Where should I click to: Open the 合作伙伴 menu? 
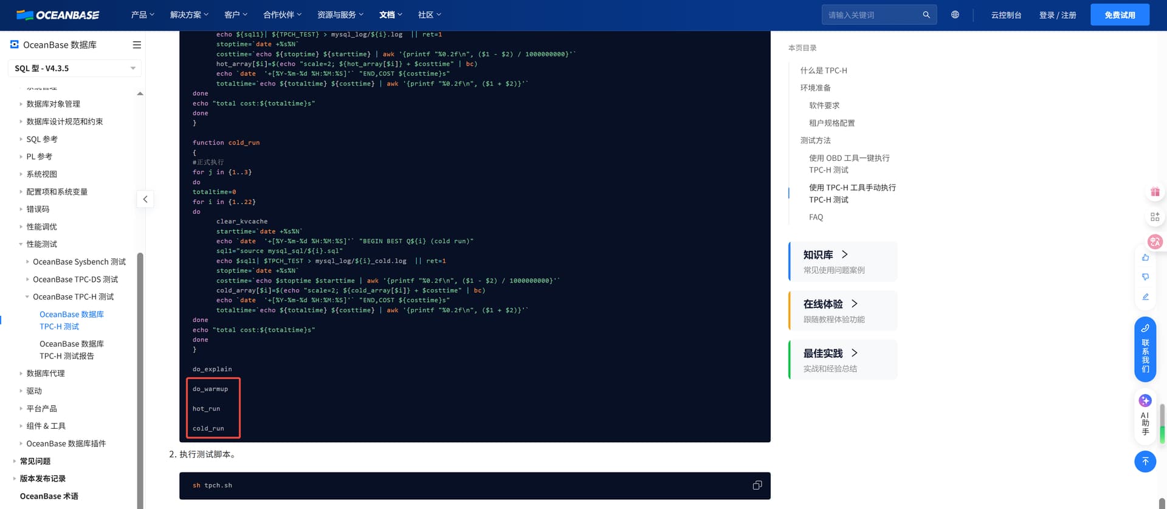pos(282,15)
